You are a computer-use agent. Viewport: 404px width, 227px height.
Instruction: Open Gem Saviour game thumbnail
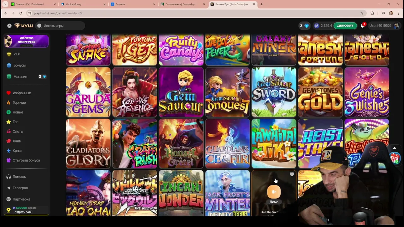181,92
